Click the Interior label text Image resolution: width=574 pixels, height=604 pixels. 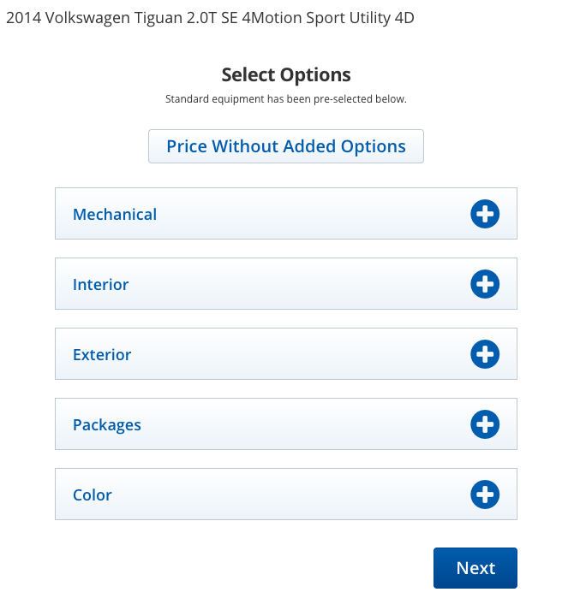point(101,284)
